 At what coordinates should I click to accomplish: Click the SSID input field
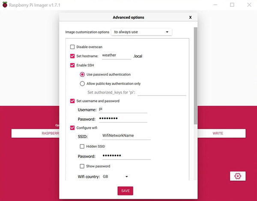point(126,136)
